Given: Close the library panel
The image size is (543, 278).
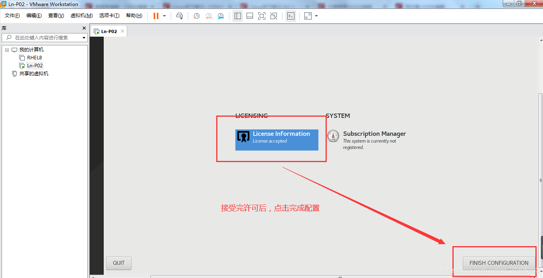Looking at the screenshot, I should (x=84, y=28).
